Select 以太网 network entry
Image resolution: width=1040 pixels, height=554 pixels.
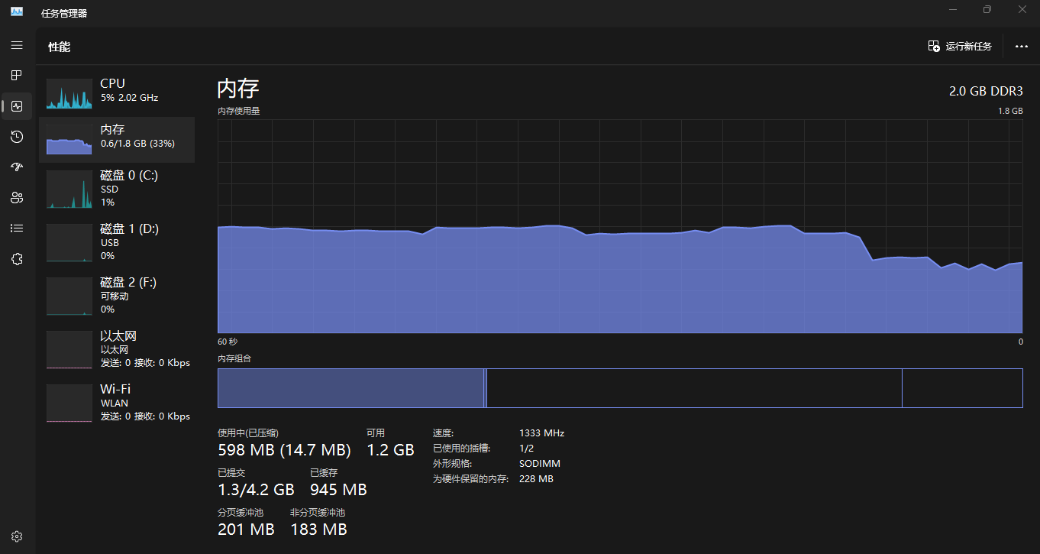(117, 349)
